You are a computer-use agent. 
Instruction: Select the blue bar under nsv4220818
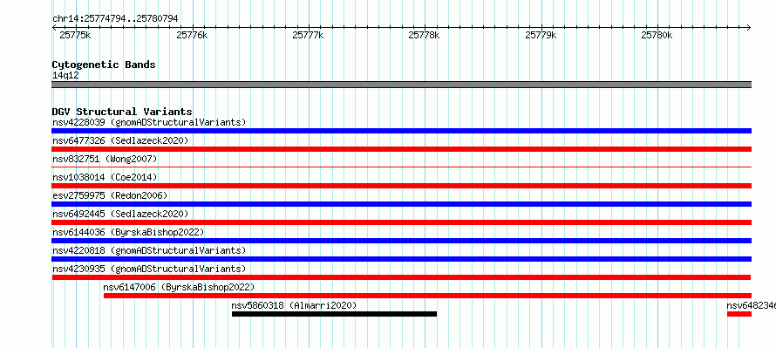(x=401, y=259)
